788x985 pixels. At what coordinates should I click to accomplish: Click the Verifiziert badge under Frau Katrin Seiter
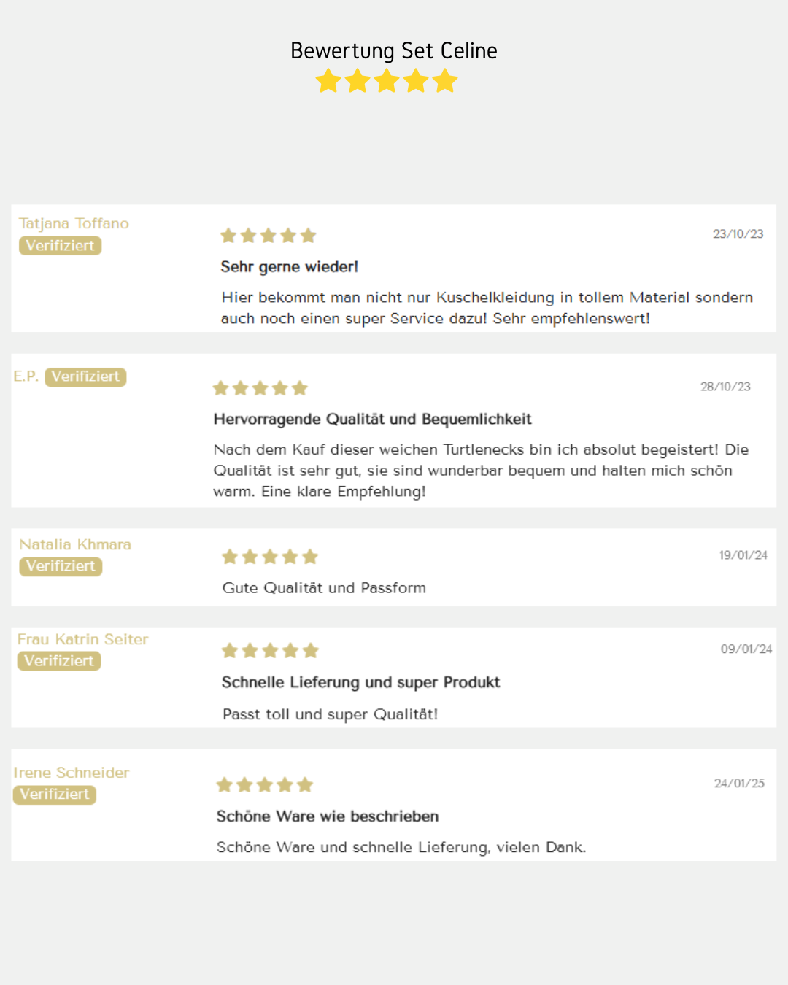[x=59, y=661]
